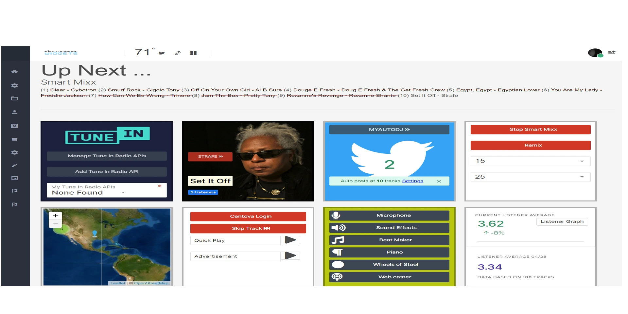Viewport: 628px width, 314px height.
Task: Click the sidebar box icon with an X
Action: tap(14, 126)
